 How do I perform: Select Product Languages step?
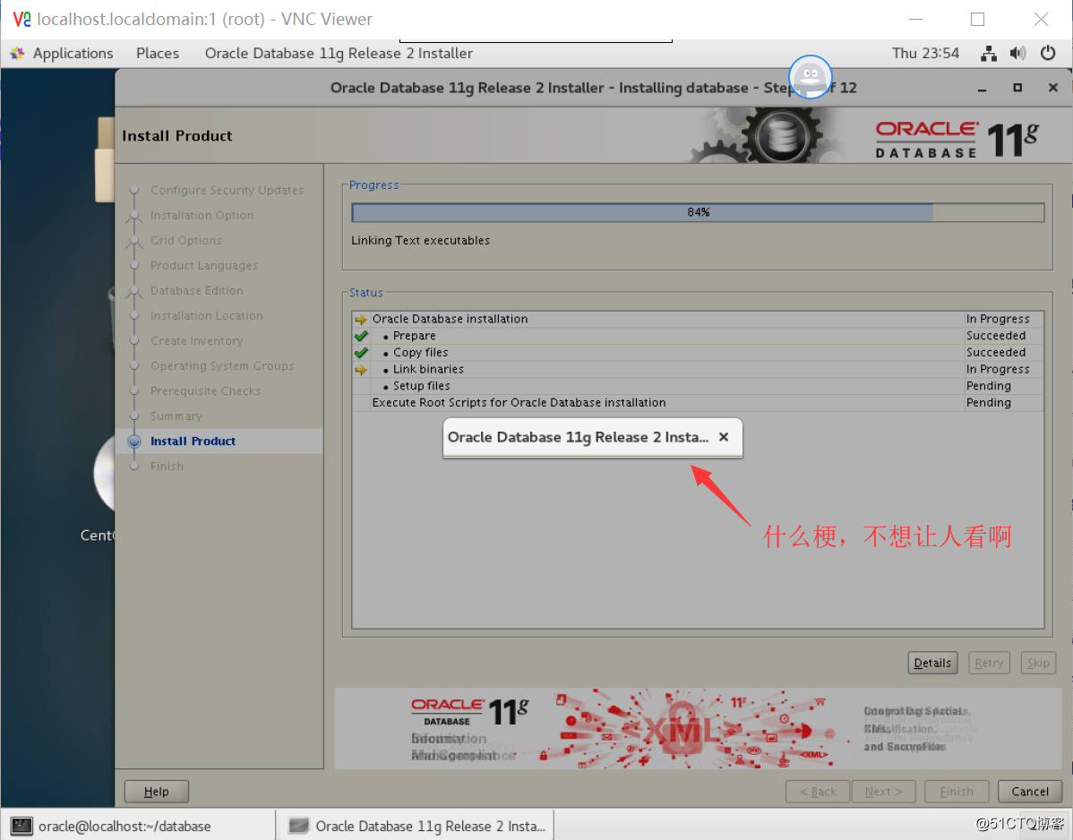tap(204, 265)
